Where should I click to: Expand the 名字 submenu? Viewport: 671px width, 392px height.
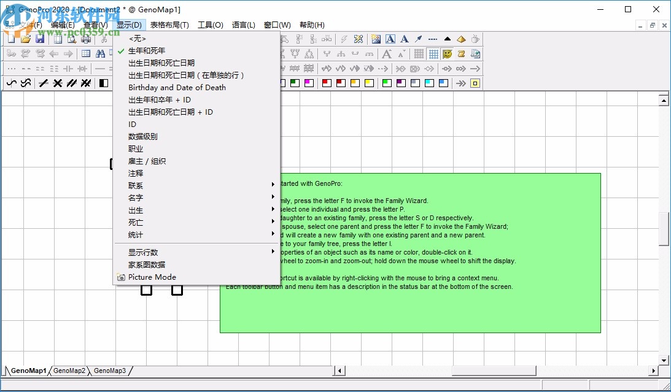click(136, 198)
